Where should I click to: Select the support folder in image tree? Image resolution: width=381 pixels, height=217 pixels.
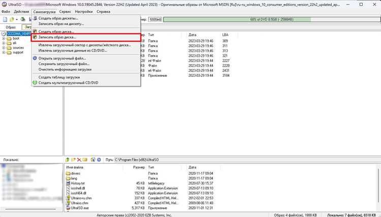click(18, 52)
